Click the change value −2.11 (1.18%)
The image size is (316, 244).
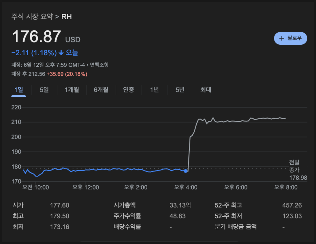[x=34, y=53]
